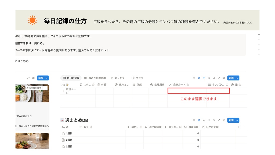Open the salmon meal gallery thumbnail
Screen dimensions: 275x155
pos(32,93)
